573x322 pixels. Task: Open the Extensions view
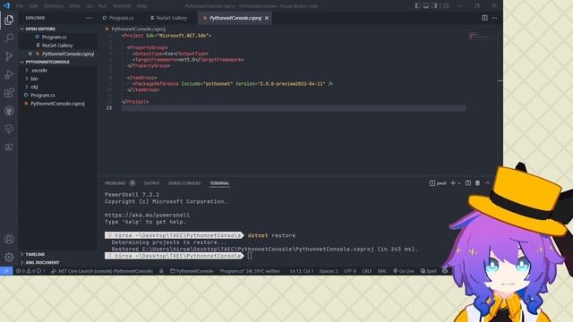pos(9,93)
